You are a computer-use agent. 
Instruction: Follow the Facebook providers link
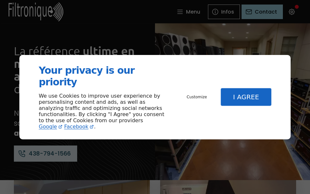coord(76,126)
